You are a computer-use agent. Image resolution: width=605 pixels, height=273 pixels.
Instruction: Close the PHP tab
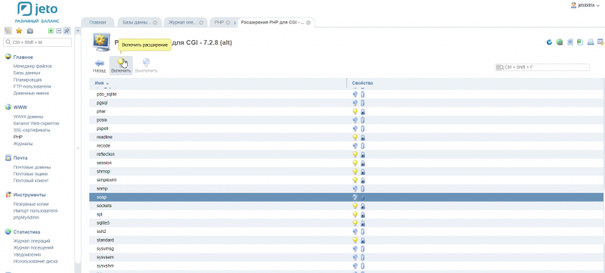(x=228, y=23)
